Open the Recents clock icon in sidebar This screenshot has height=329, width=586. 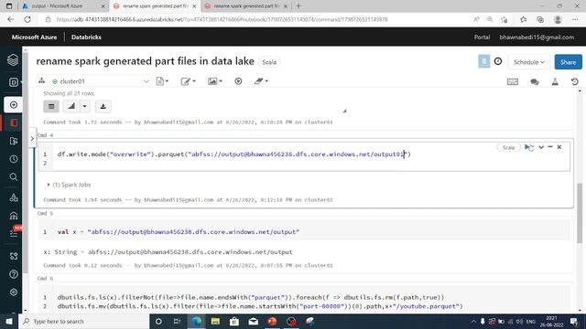14,159
